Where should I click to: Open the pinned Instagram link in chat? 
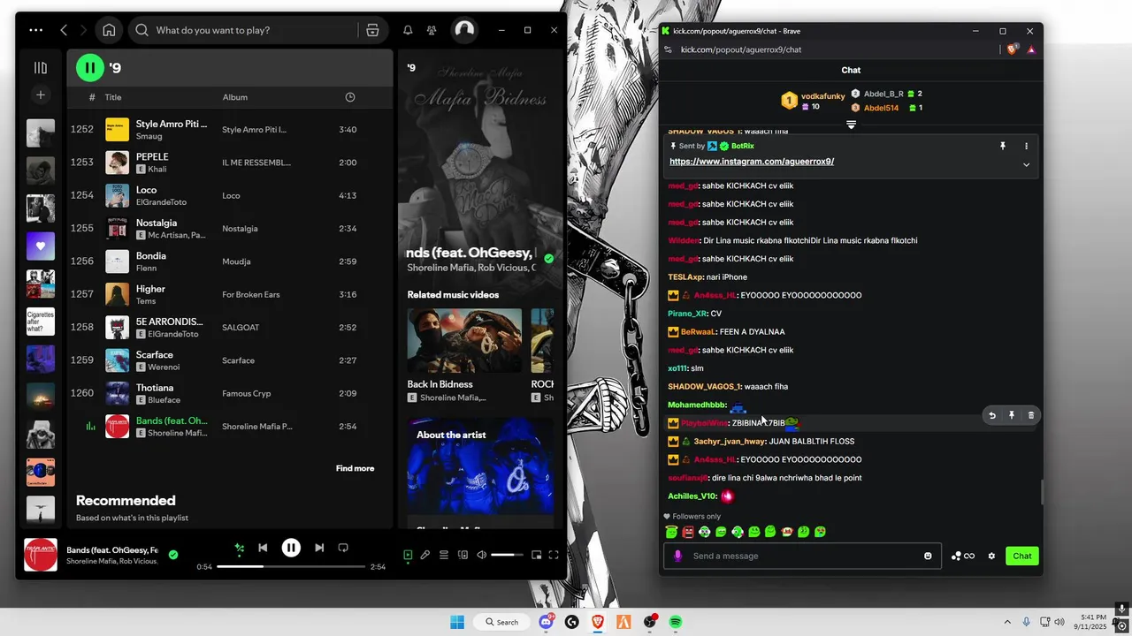[752, 162]
